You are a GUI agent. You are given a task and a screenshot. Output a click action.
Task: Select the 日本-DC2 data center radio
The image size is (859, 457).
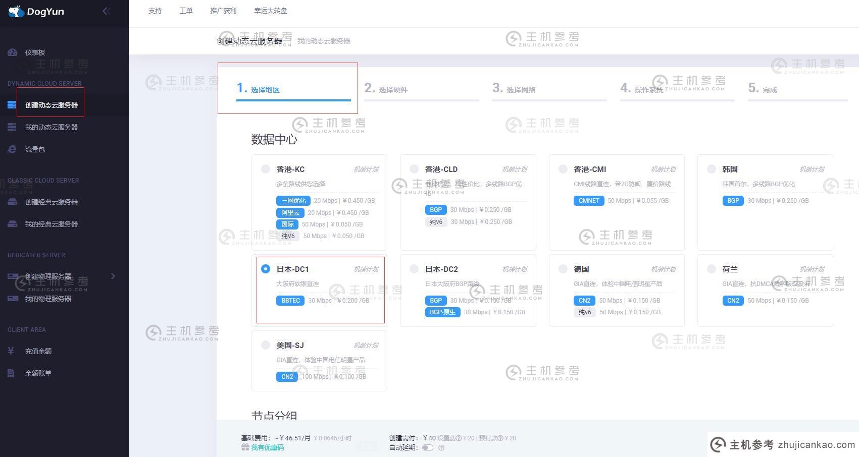[414, 269]
